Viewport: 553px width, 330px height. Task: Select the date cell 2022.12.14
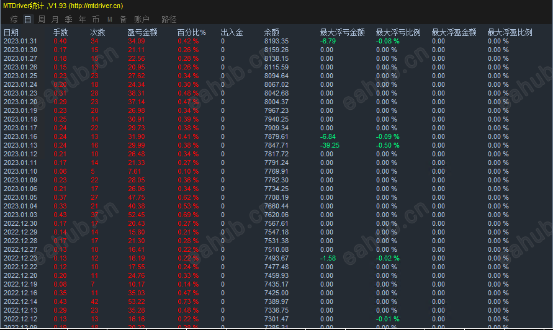[20, 301]
